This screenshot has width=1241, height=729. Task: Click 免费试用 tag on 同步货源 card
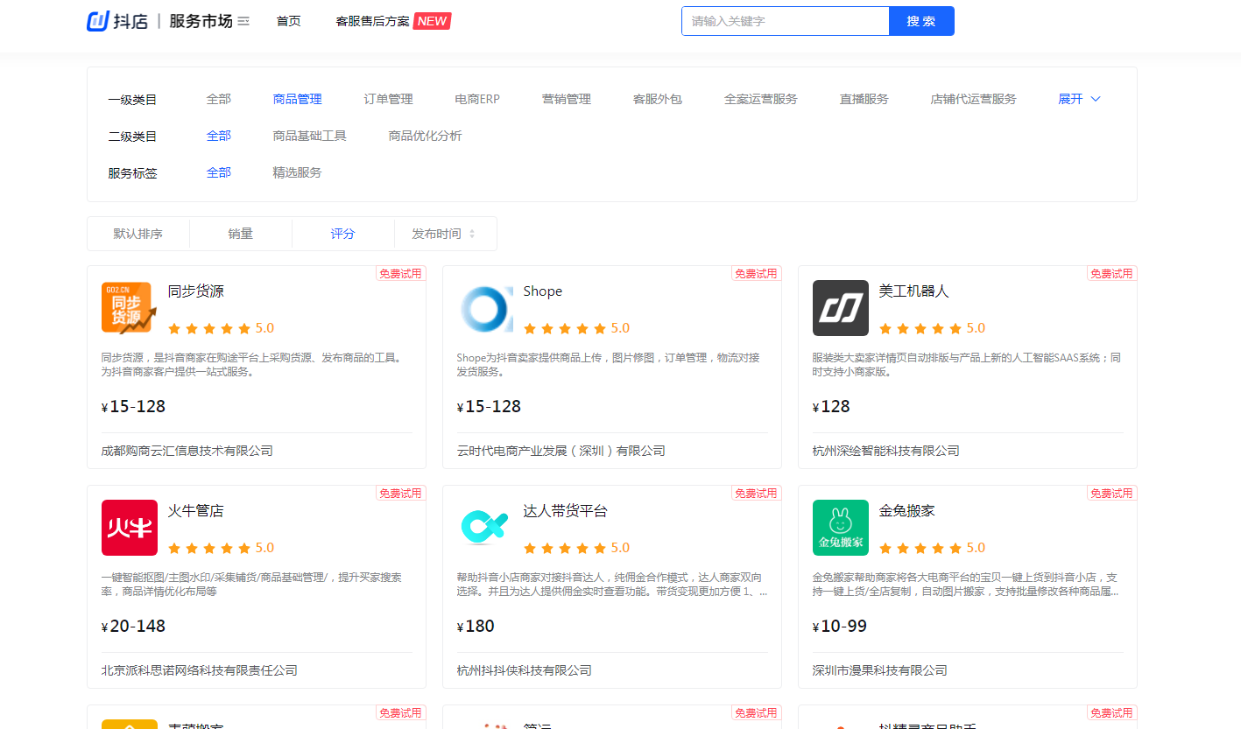[x=400, y=274]
